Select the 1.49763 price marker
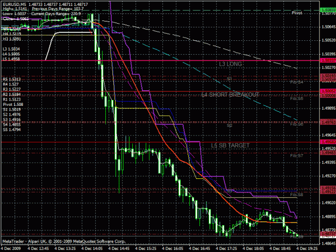The width and height of the screenshot is (336, 252). pos(328,123)
